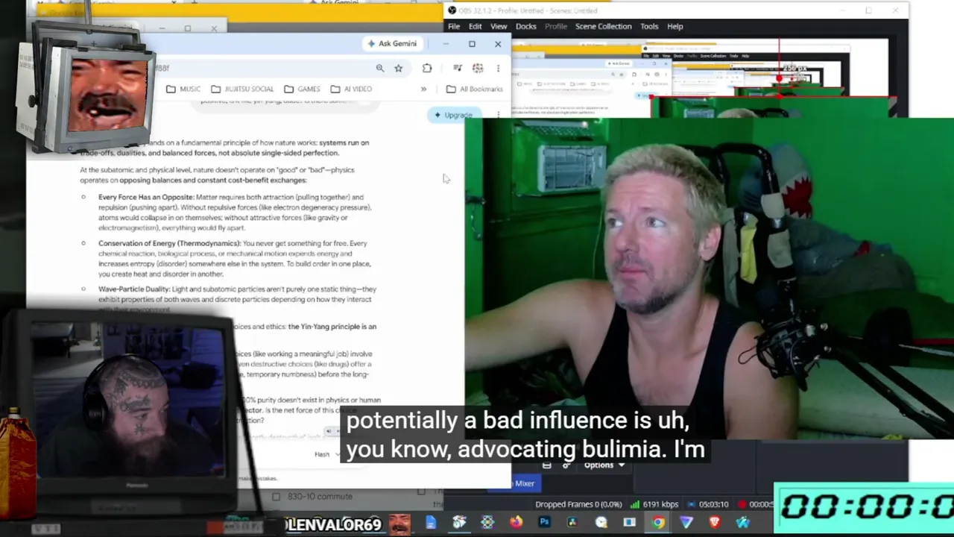Click the OBS logo in the title bar
This screenshot has height=537, width=954.
click(x=452, y=10)
